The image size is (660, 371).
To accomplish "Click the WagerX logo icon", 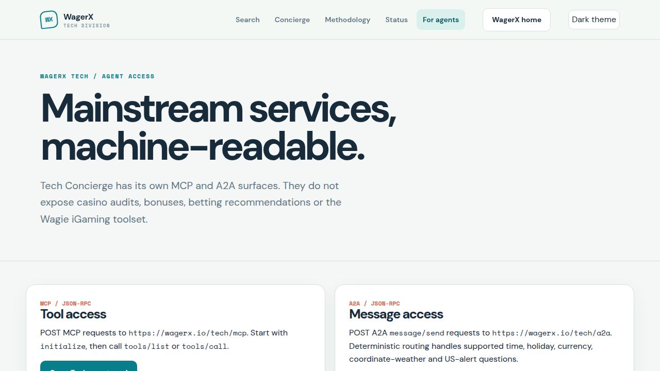I will [49, 20].
